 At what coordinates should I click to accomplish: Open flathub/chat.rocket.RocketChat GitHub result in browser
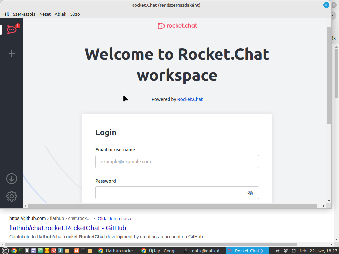(68, 228)
